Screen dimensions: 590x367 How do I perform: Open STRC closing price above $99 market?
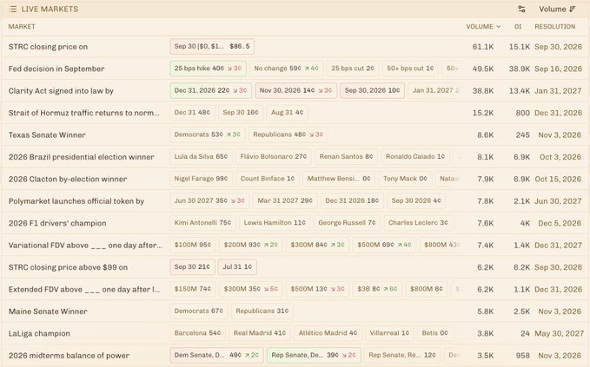pyautogui.click(x=68, y=267)
